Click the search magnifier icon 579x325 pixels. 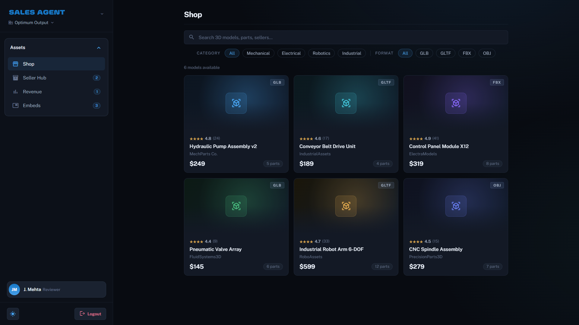(x=191, y=37)
